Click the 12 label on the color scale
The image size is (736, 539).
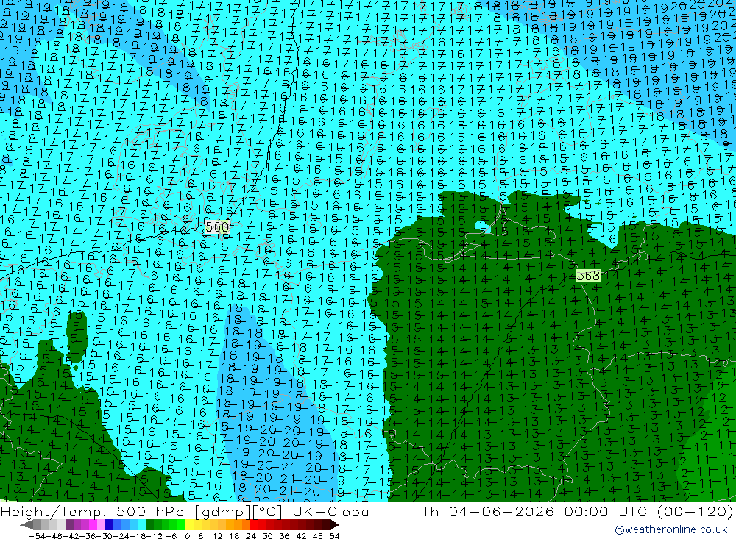pos(217,536)
